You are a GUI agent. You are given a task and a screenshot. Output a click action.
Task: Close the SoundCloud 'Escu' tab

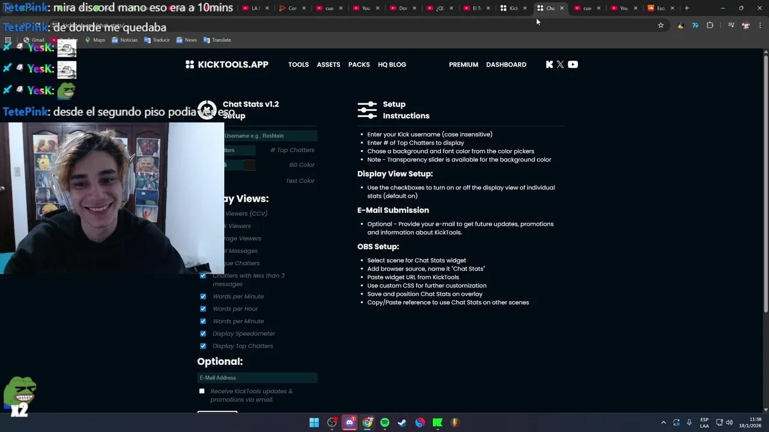pos(672,8)
